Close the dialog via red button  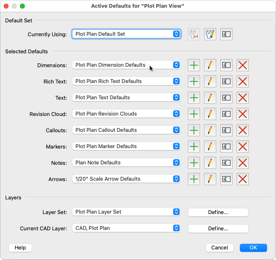click(x=6, y=6)
